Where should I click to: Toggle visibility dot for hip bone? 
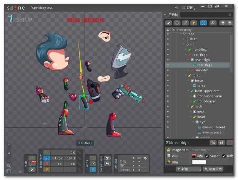(x=168, y=44)
